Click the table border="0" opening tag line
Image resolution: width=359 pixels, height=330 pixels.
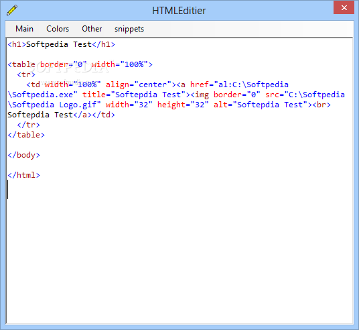[x=80, y=64]
